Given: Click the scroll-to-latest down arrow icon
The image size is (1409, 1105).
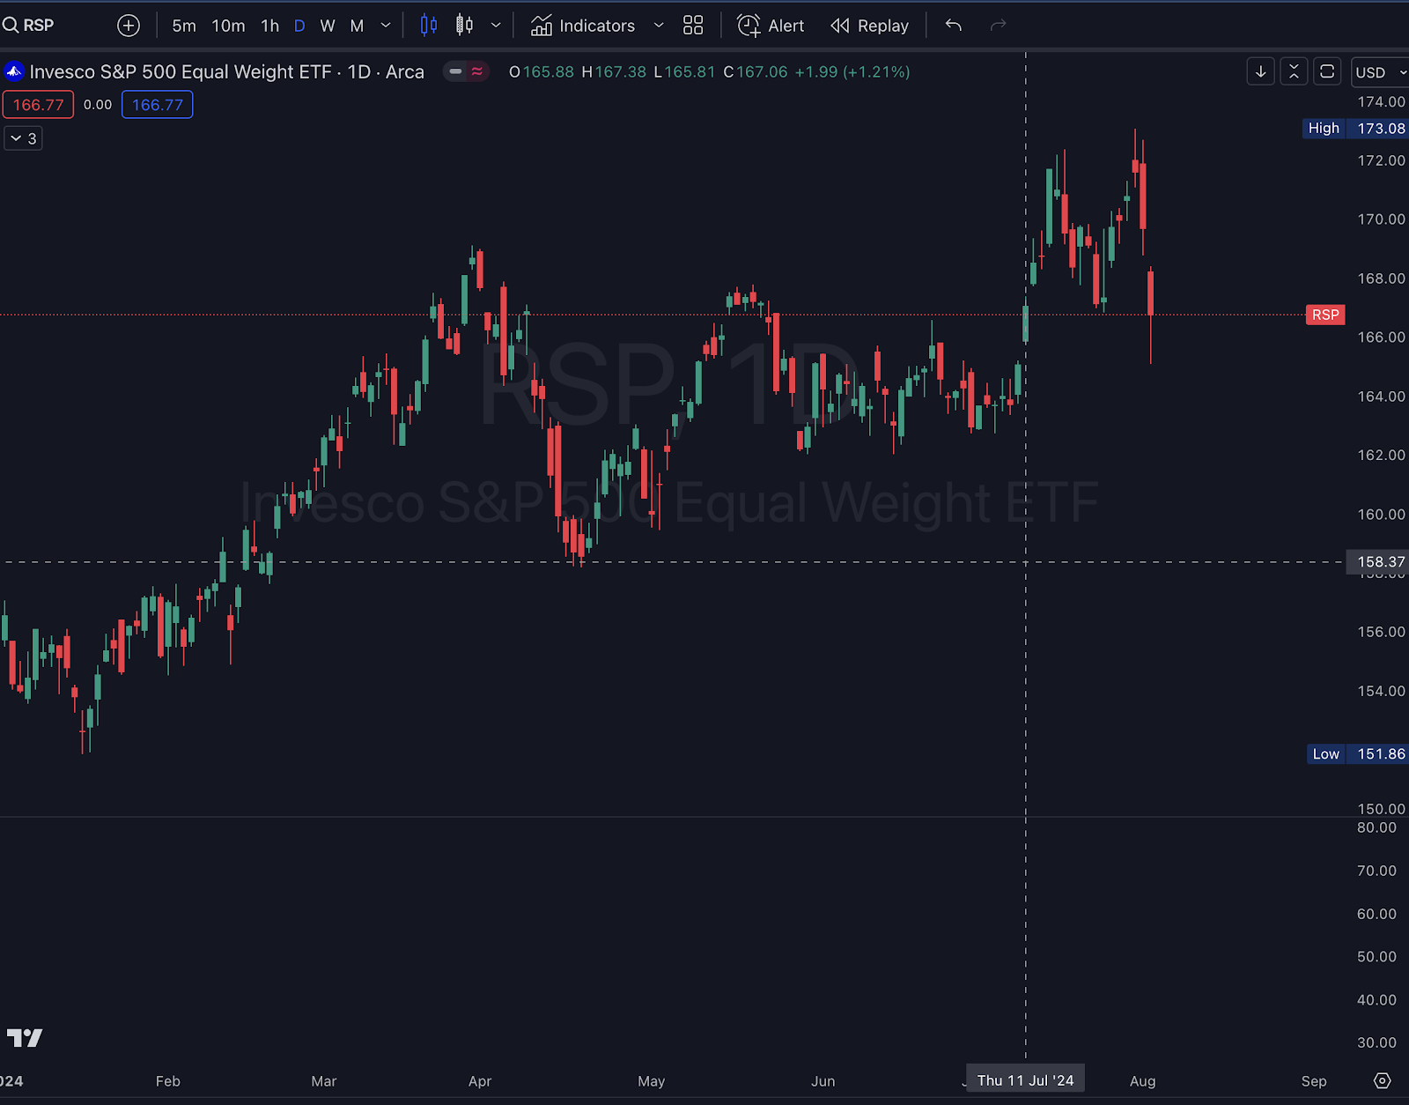Looking at the screenshot, I should 1261,71.
